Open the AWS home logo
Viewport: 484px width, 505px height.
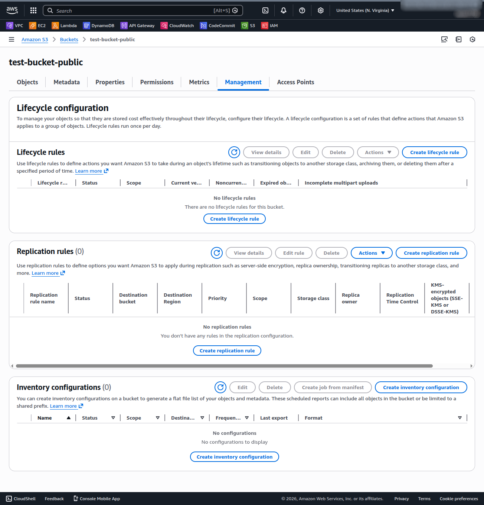(x=12, y=10)
